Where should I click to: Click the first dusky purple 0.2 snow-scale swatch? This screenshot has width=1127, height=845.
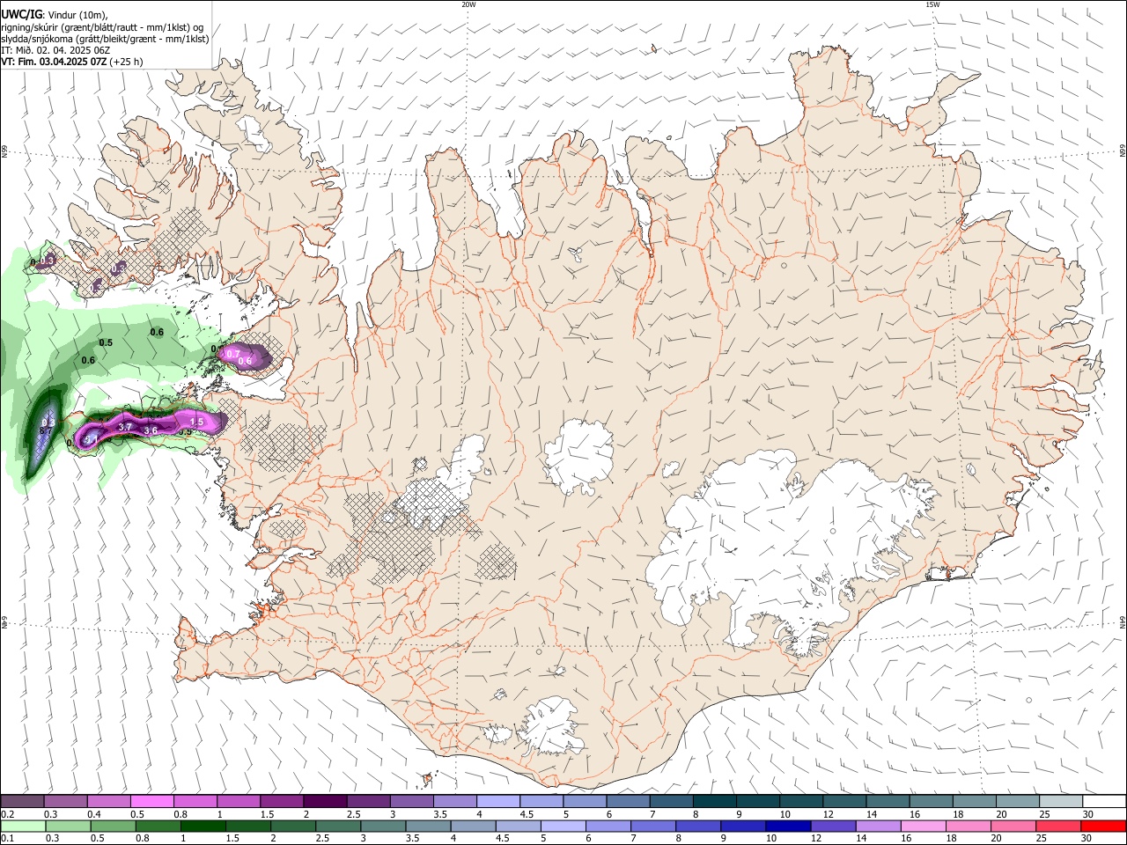pos(22,801)
